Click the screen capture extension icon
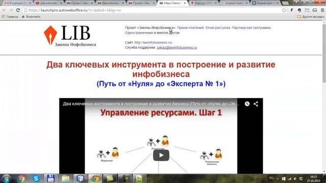Viewport: 326px width, 183px height. [x=307, y=10]
